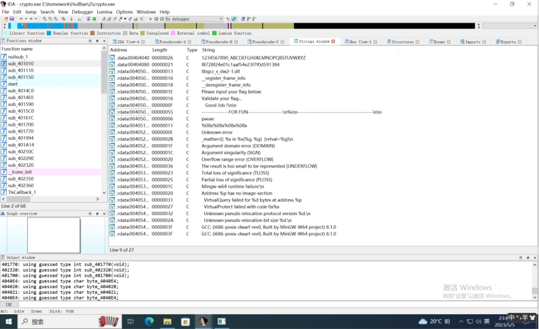
Task: Click the Save database toolbar icon
Action: point(12,19)
